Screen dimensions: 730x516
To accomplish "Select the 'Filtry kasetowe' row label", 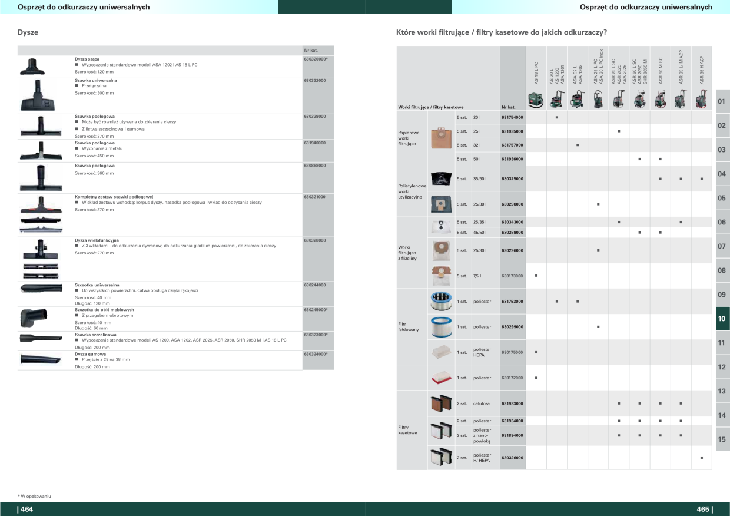I will coord(407,430).
